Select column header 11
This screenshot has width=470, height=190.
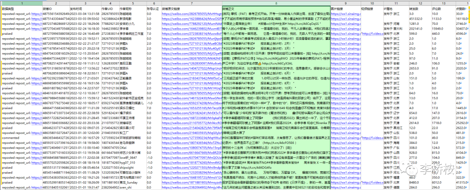[396, 3]
